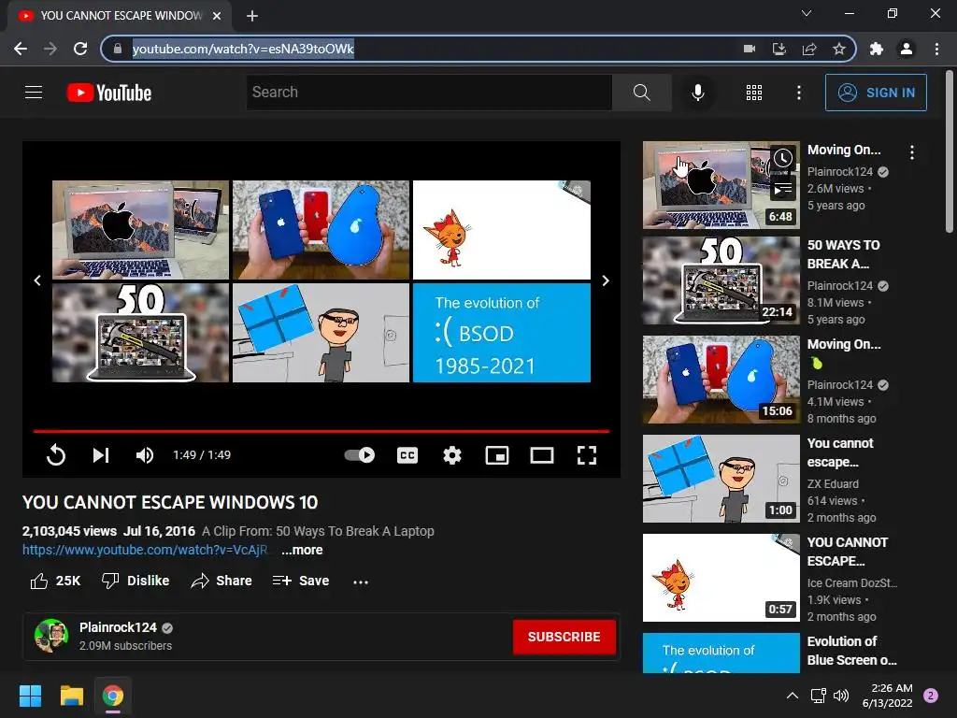
Task: Show previous end-screen suggestions arrow
Action: [x=37, y=280]
